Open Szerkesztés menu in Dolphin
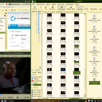The width and height of the screenshot is (102, 102). 40,4
